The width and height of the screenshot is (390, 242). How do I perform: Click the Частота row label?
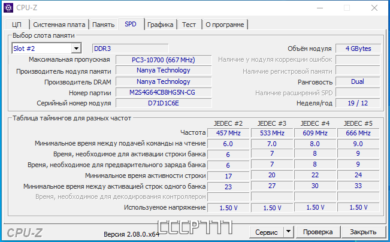193,132
